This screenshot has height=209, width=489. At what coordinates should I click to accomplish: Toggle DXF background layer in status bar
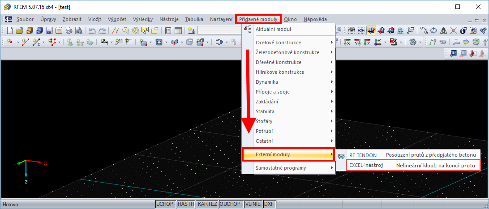click(x=269, y=204)
